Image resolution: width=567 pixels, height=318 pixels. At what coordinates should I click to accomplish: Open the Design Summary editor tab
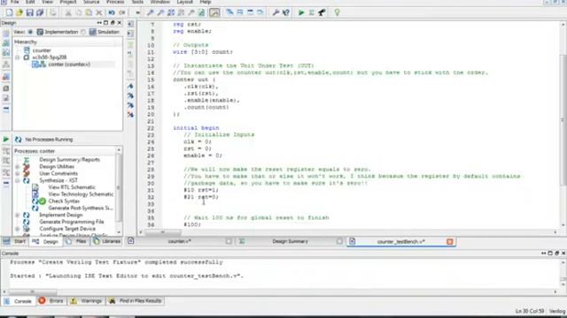tap(291, 241)
